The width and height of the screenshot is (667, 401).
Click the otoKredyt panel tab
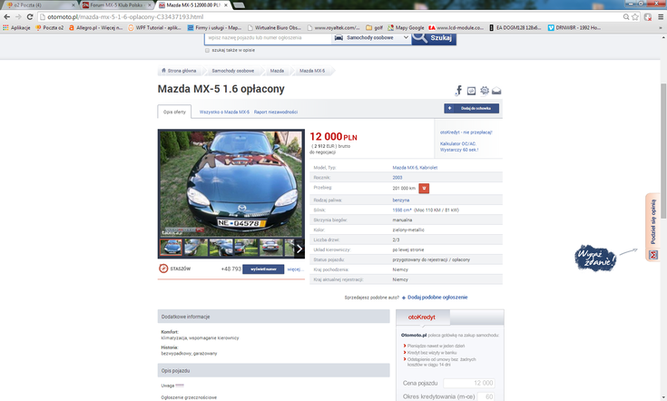[422, 318]
